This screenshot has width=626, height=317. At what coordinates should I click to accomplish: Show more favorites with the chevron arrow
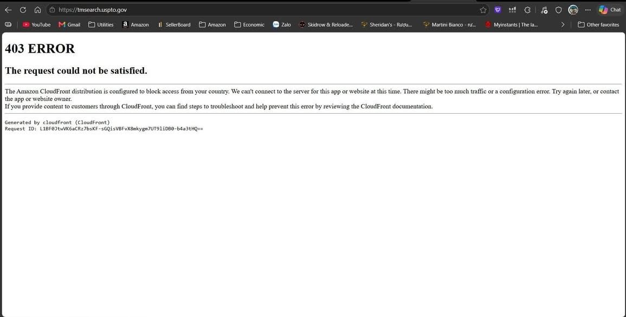[x=563, y=25]
